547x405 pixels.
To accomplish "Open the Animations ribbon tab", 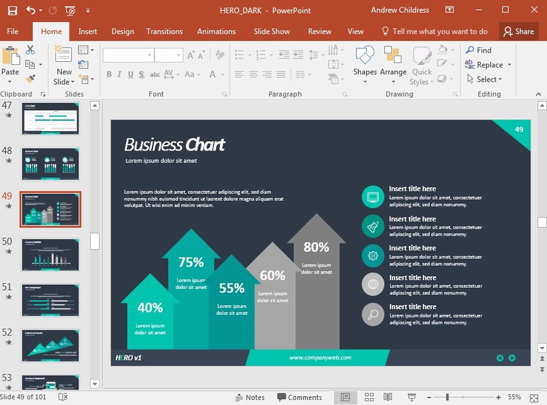I will (216, 31).
